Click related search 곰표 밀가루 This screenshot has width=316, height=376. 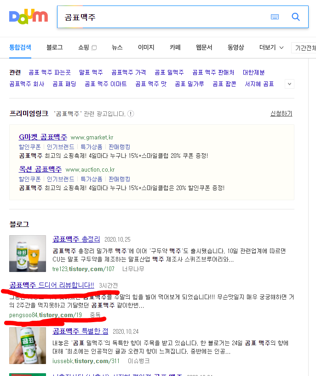[190, 84]
